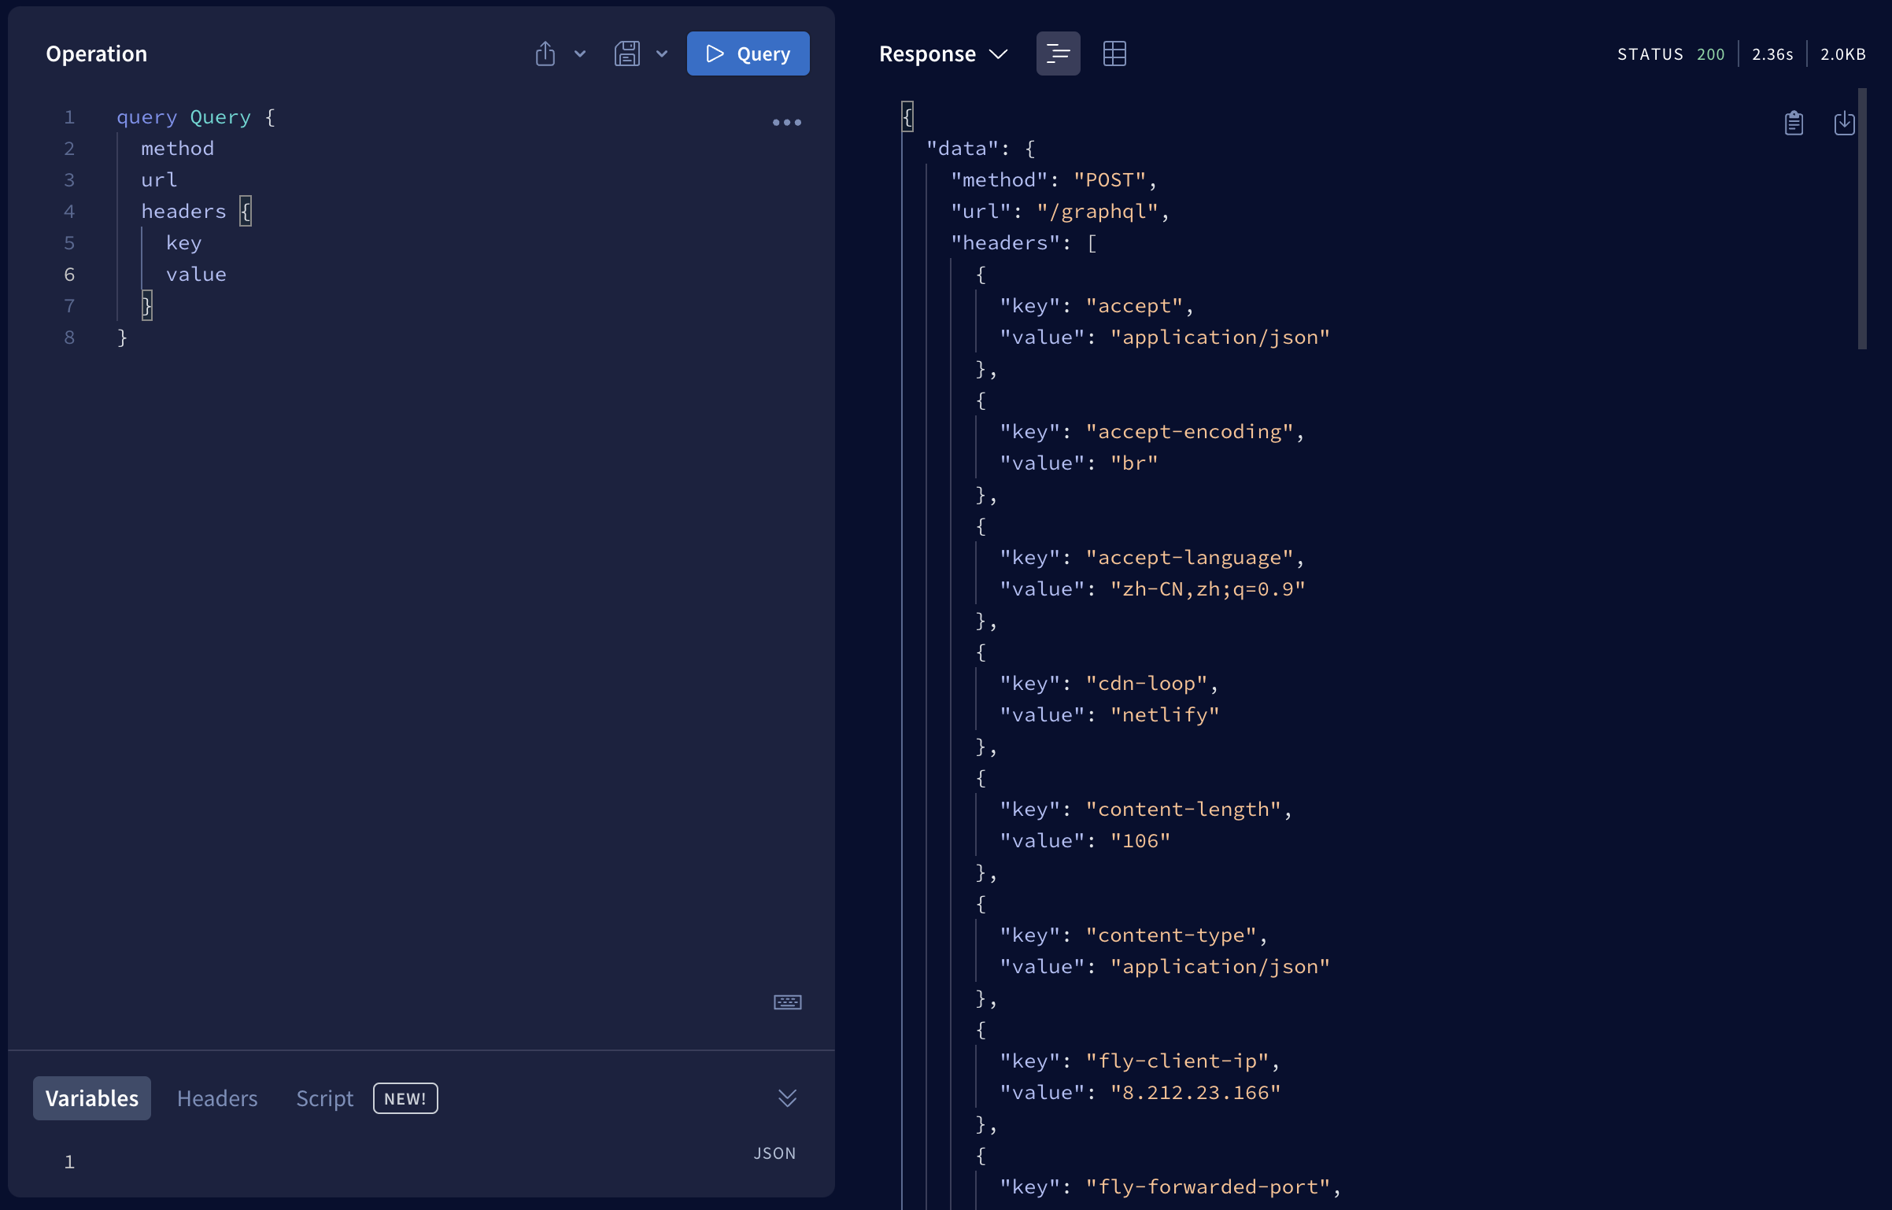Click inside the variables JSON editor
Viewport: 1892px width, 1210px height.
click(x=315, y=1161)
